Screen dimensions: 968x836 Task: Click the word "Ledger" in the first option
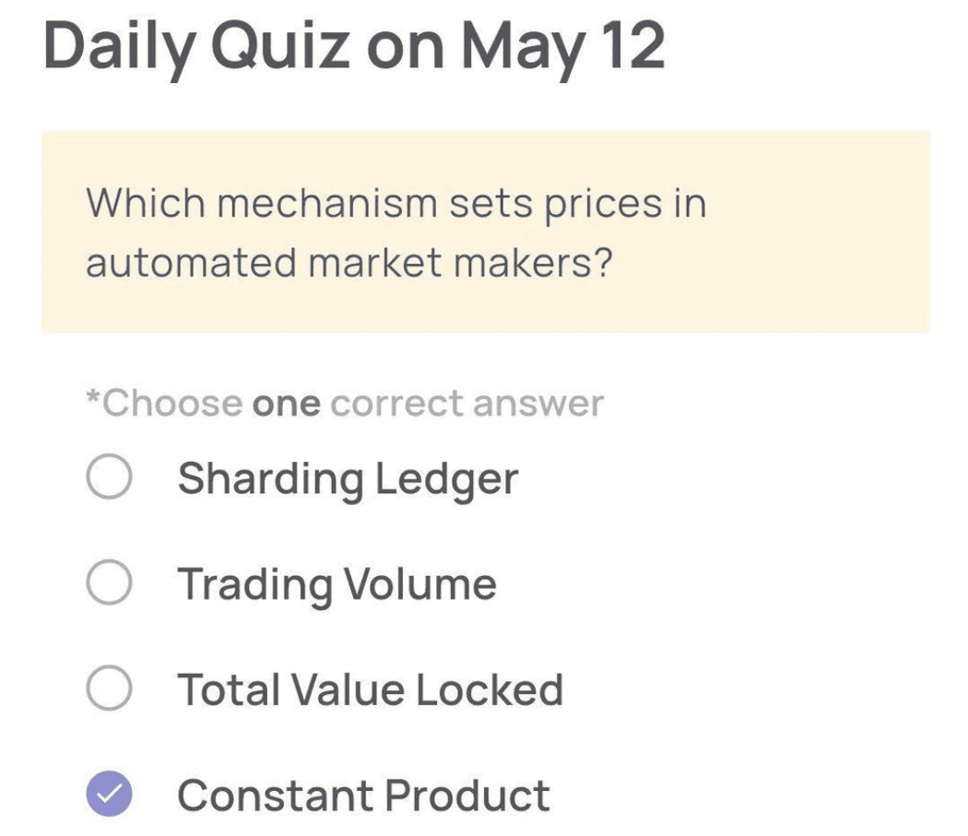tap(447, 479)
